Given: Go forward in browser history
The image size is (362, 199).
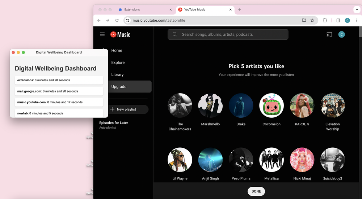Looking at the screenshot, I should coord(108,20).
